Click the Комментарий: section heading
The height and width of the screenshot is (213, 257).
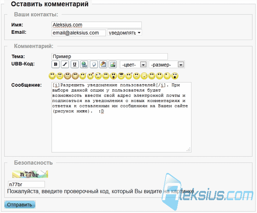pos(34,46)
